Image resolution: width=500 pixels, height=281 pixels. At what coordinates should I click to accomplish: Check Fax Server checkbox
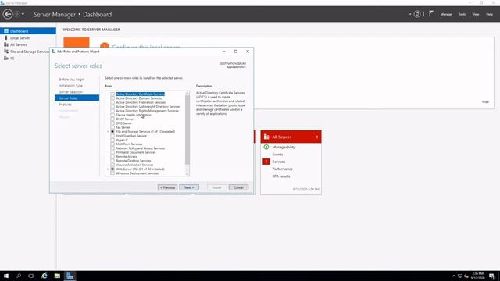pos(112,127)
